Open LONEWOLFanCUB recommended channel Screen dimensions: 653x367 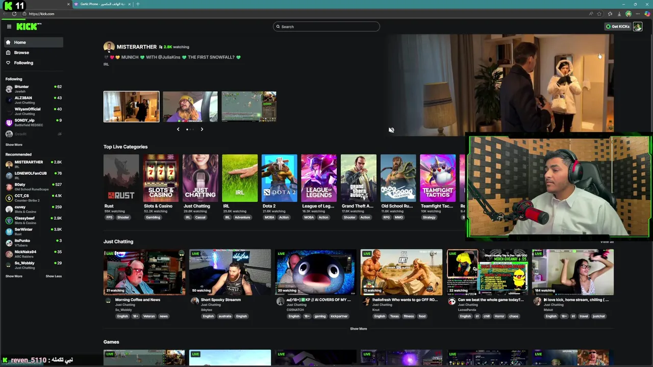33,175
